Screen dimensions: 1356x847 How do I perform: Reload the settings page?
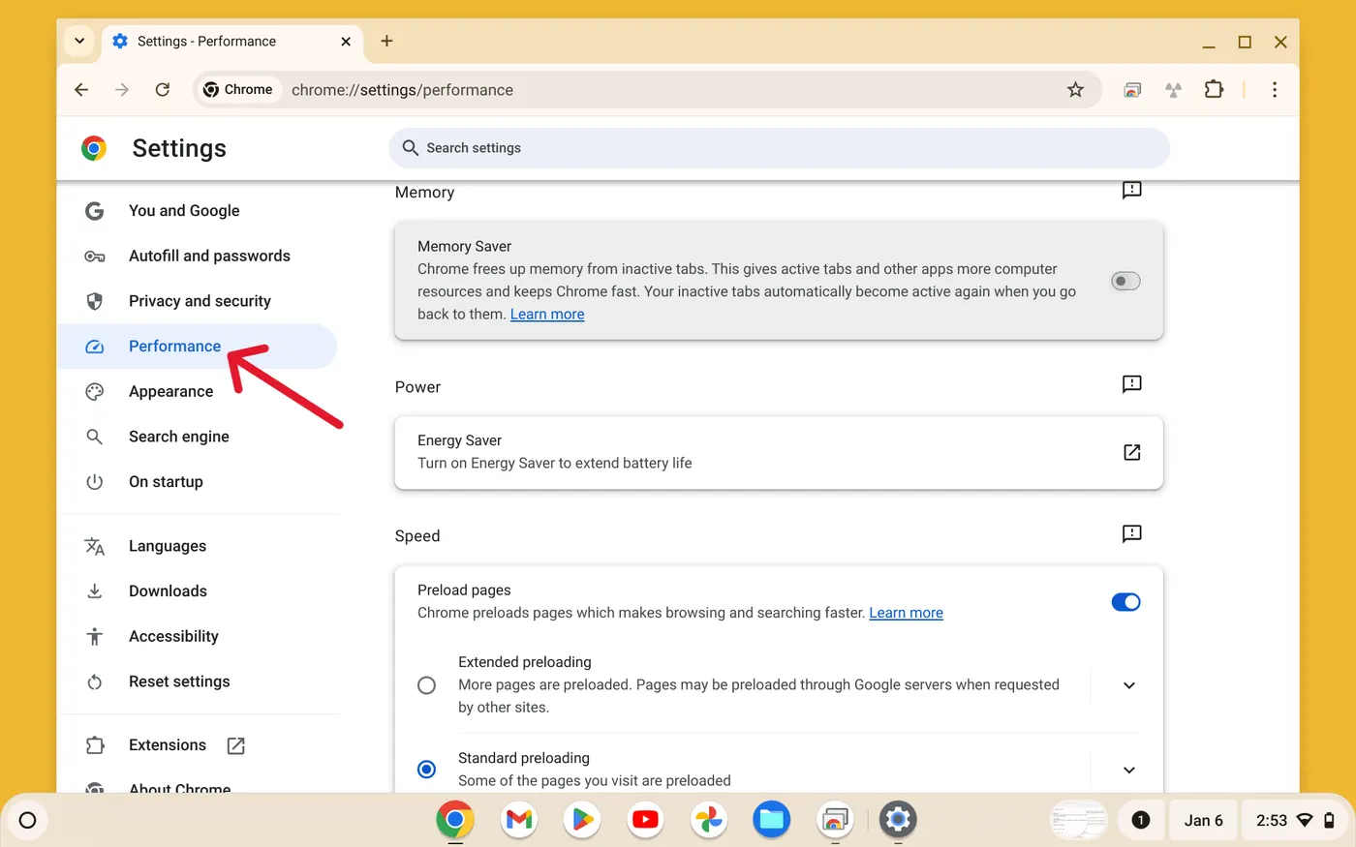pos(163,90)
